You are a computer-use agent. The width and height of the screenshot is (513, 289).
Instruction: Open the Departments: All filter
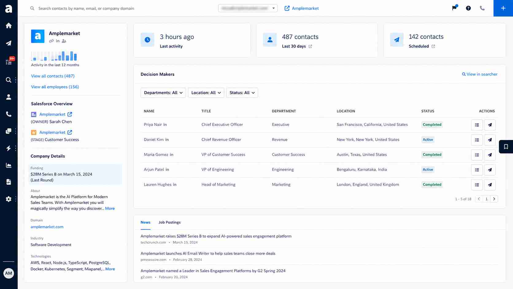(163, 93)
